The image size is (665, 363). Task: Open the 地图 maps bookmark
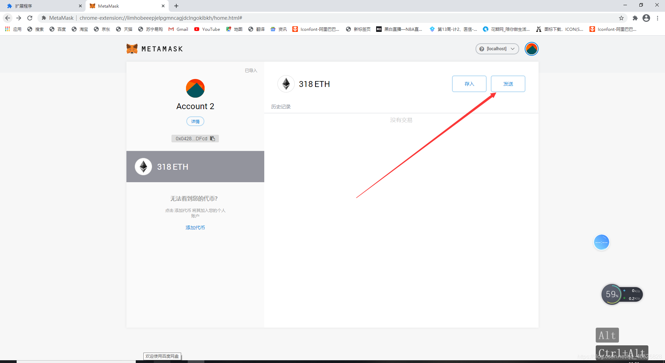(x=234, y=29)
